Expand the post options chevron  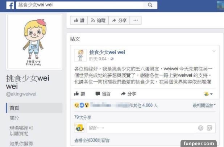[x=214, y=51]
